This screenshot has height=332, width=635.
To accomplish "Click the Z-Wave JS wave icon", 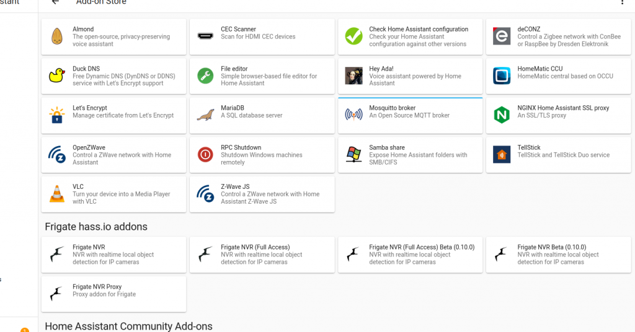I will coord(205,194).
